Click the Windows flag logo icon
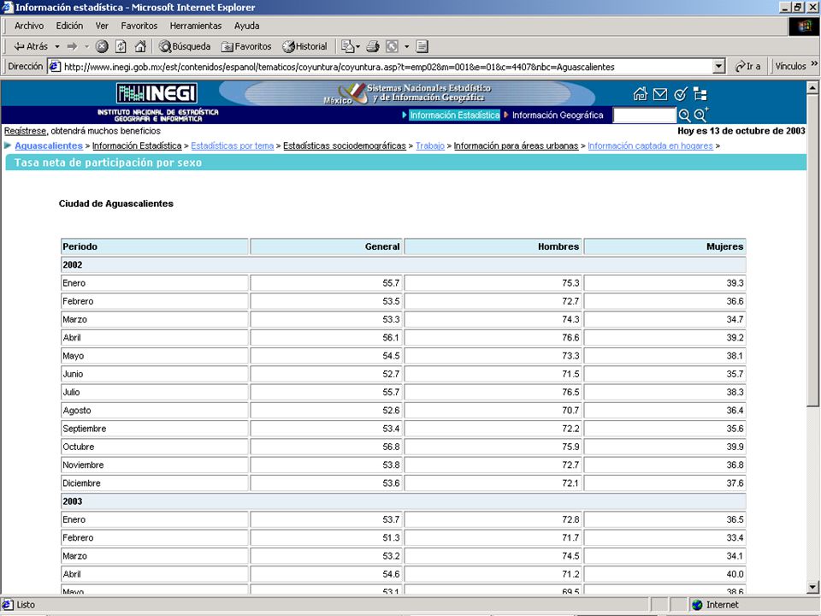 pos(804,27)
